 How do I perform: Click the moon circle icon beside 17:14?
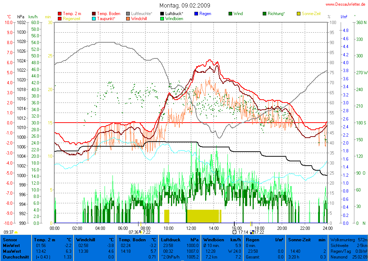pyautogui.click(x=235, y=232)
